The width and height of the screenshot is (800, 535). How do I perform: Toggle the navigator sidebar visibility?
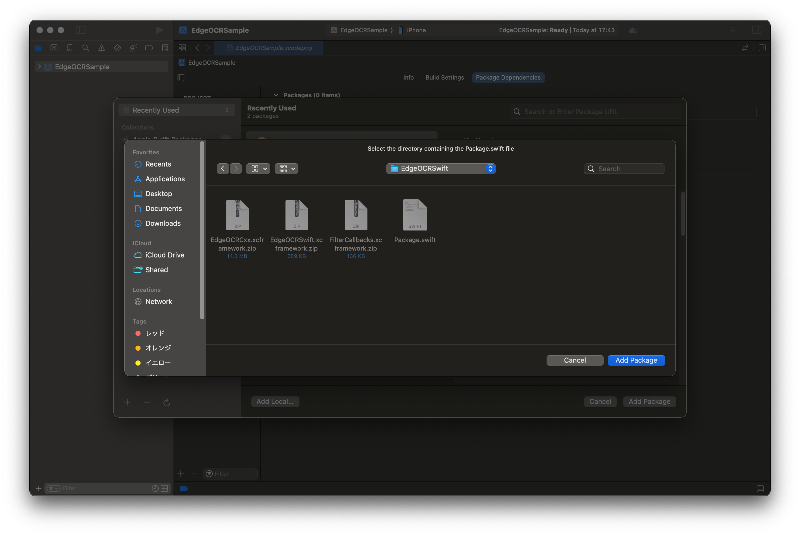click(81, 30)
